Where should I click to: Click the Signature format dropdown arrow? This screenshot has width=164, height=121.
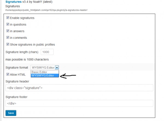pos(57,67)
